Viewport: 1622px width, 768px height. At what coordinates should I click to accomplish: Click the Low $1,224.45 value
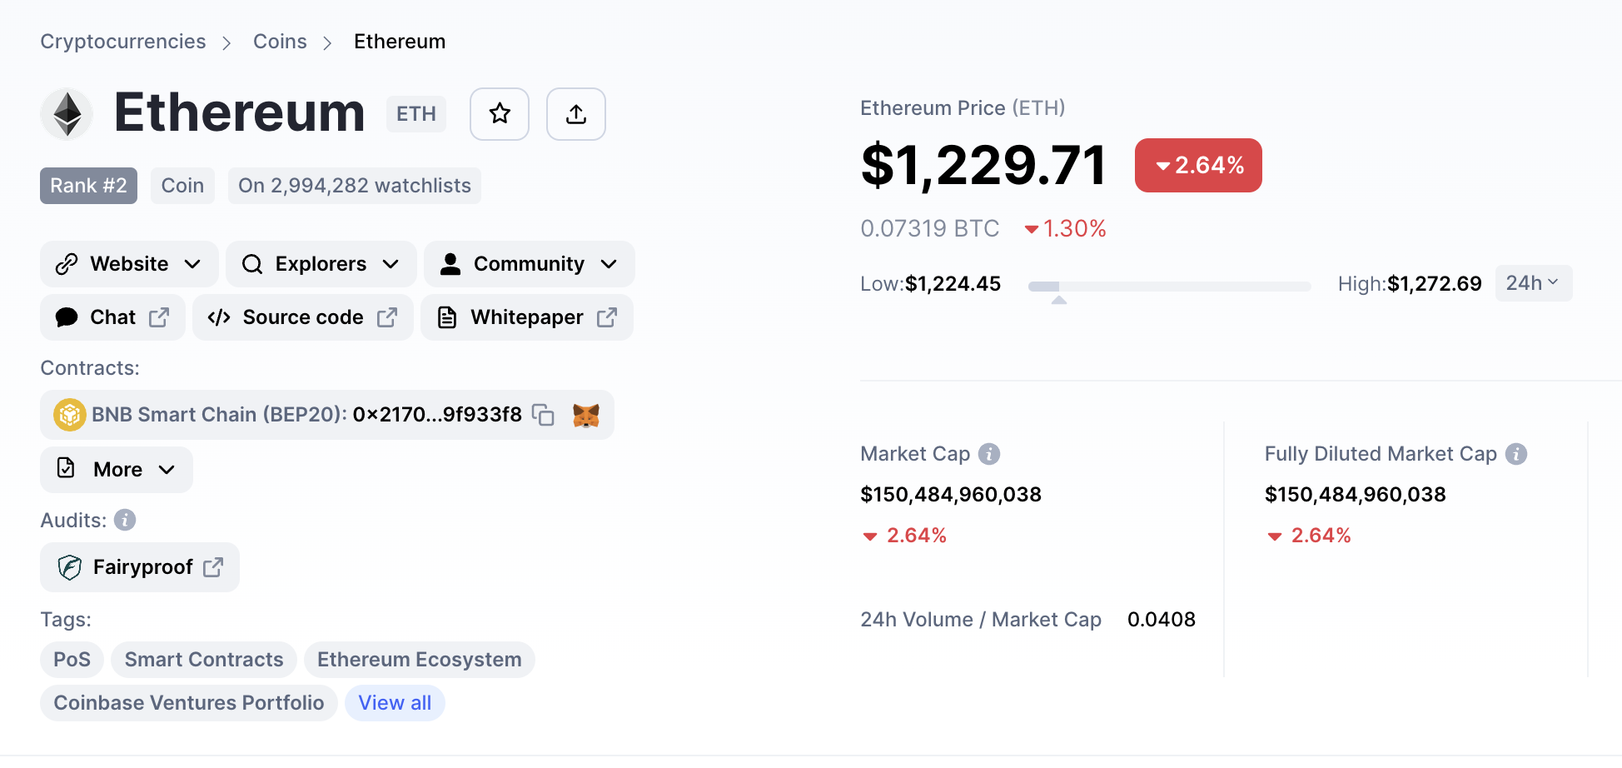tap(953, 284)
